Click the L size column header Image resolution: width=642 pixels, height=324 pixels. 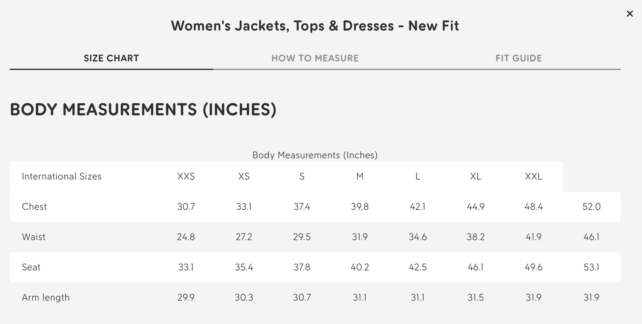coord(418,177)
